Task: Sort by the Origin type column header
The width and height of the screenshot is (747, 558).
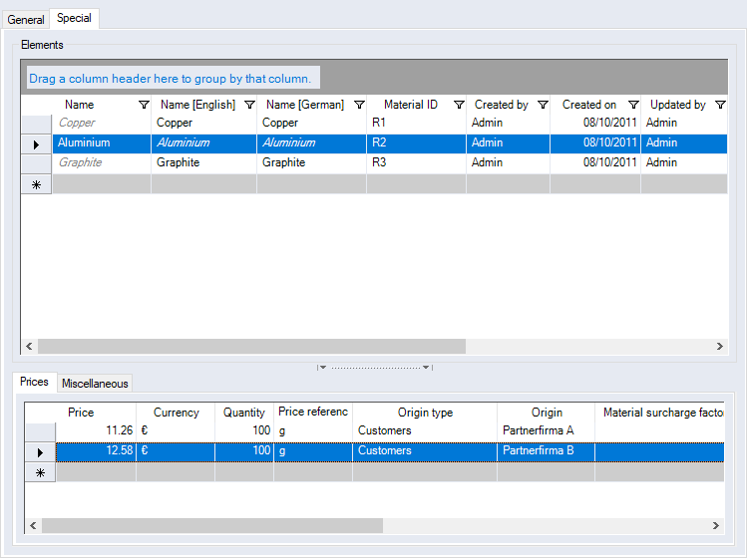Action: [x=425, y=413]
